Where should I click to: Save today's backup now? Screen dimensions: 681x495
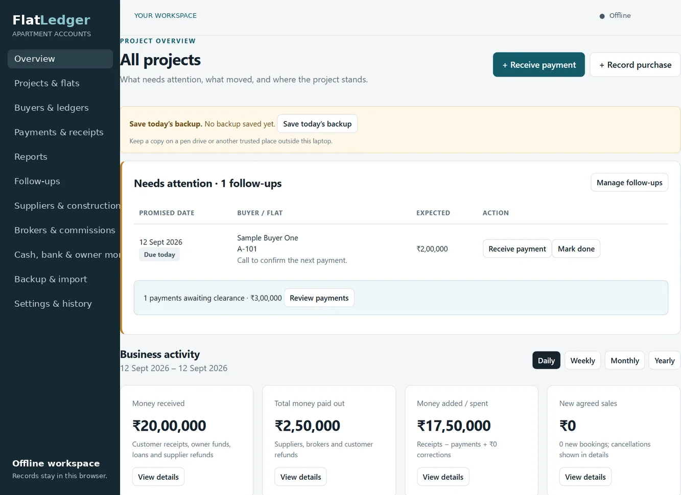point(317,124)
